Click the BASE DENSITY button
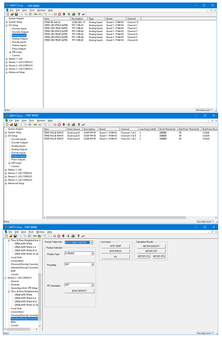The image size is (222, 338). point(80,291)
